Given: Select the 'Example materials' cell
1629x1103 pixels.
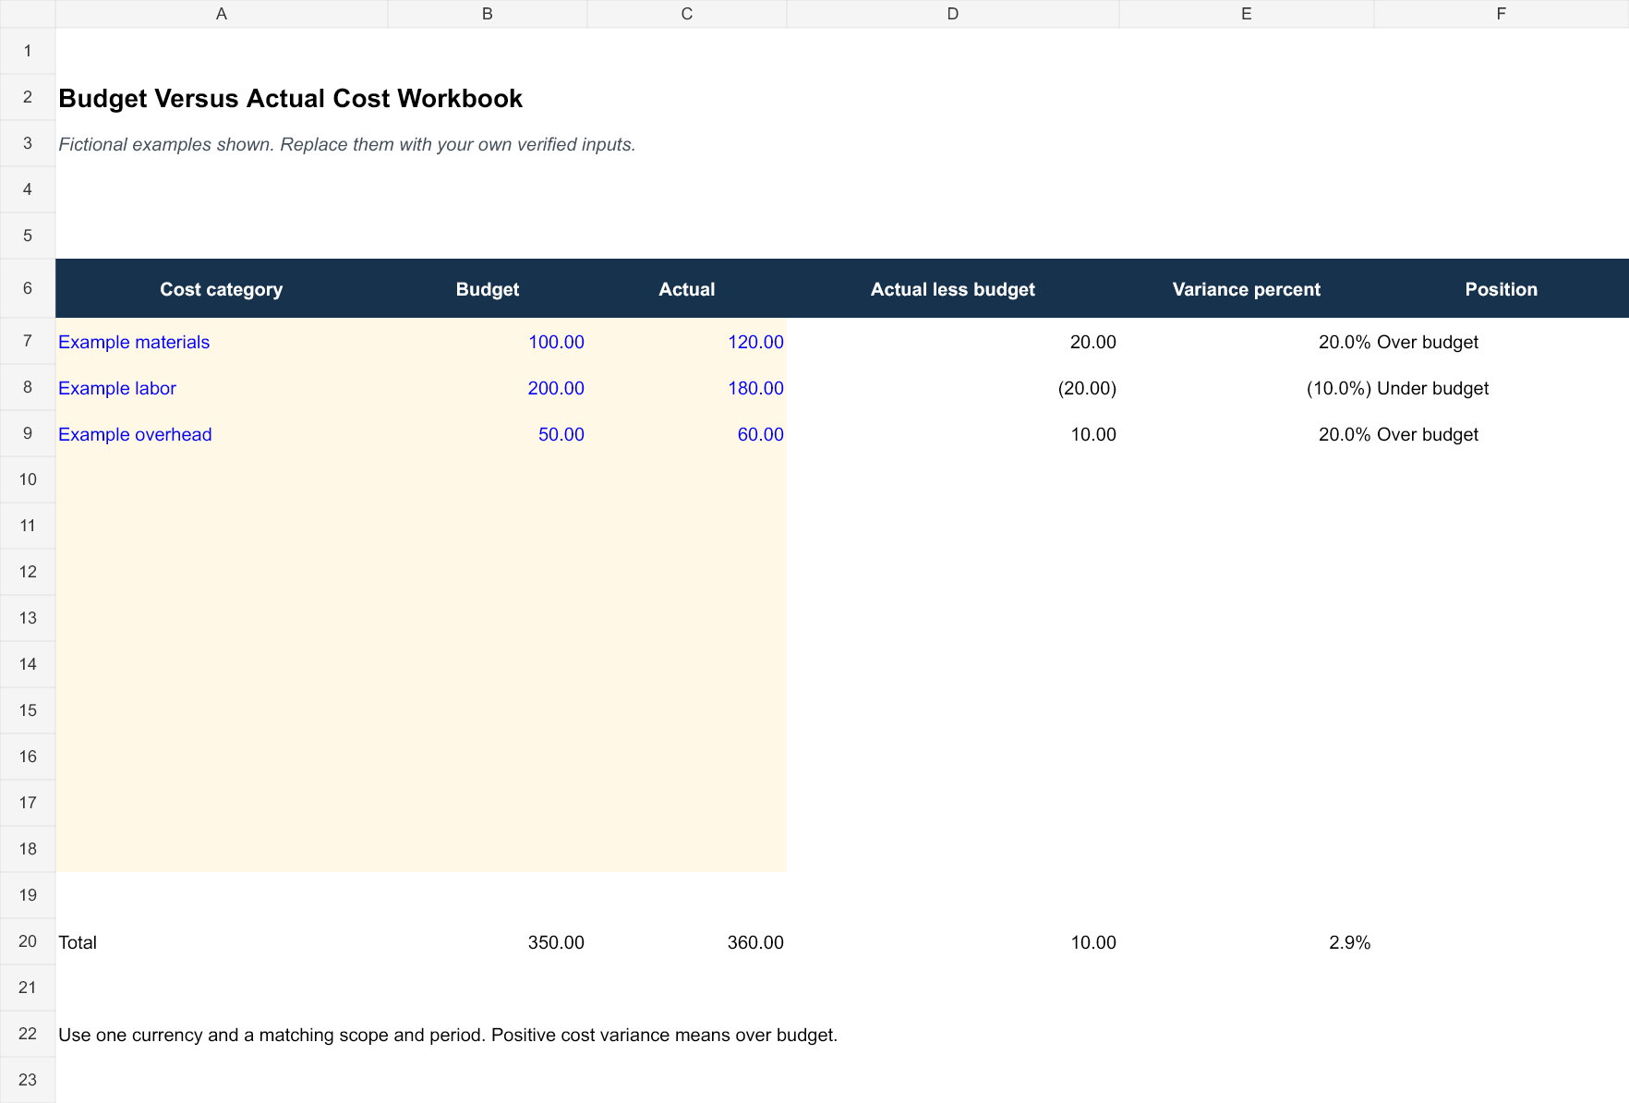Looking at the screenshot, I should coord(222,341).
